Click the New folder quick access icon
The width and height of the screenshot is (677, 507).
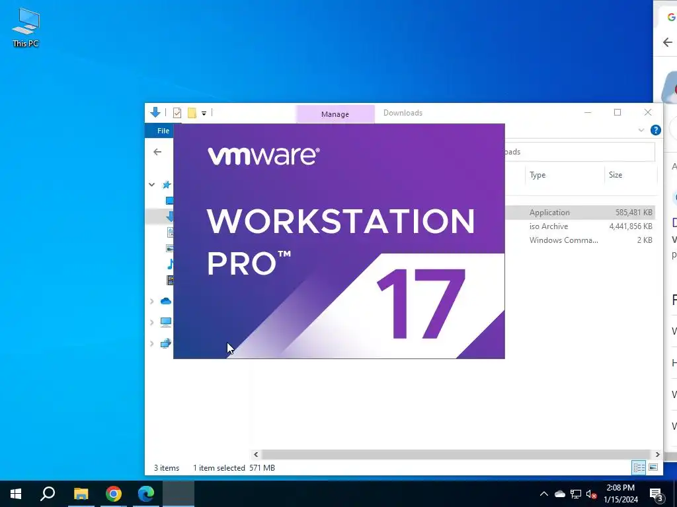click(x=192, y=113)
